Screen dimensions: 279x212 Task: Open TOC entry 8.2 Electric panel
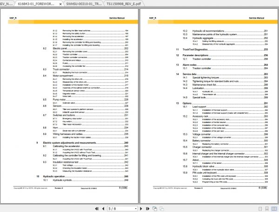click(x=86, y=48)
